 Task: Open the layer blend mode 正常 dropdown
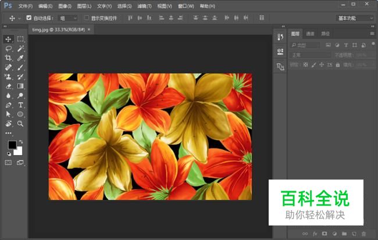pyautogui.click(x=309, y=55)
